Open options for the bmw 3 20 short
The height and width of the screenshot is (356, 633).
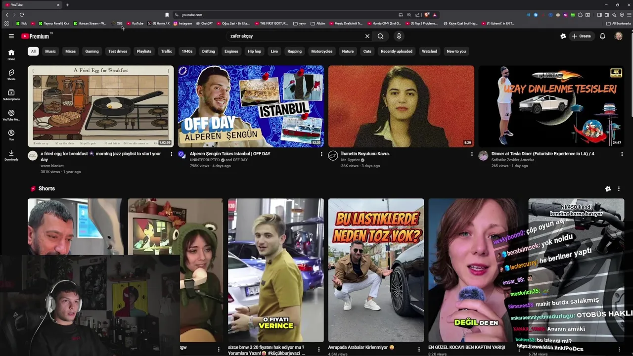click(x=318, y=350)
